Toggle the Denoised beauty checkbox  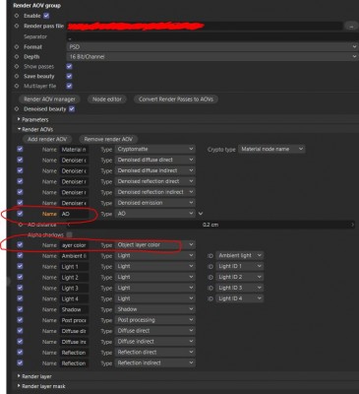[72, 109]
